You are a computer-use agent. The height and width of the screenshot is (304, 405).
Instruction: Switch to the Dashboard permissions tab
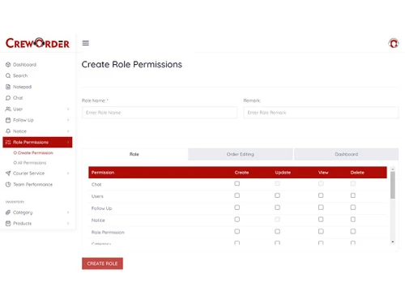coord(347,154)
